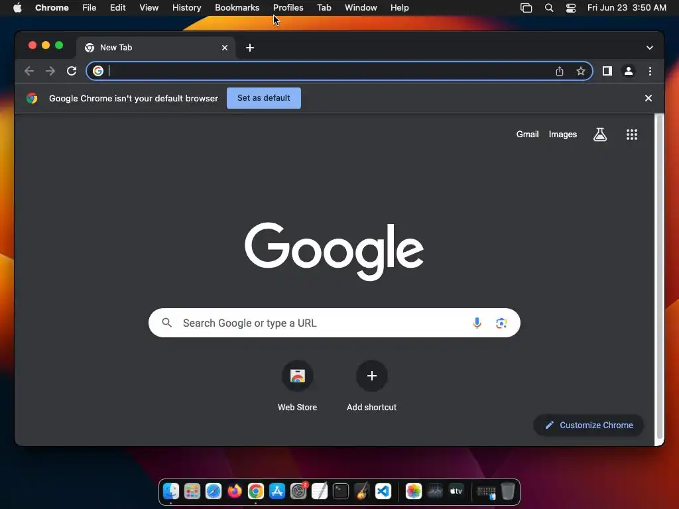Click the page vertical scrollbar

point(659,277)
